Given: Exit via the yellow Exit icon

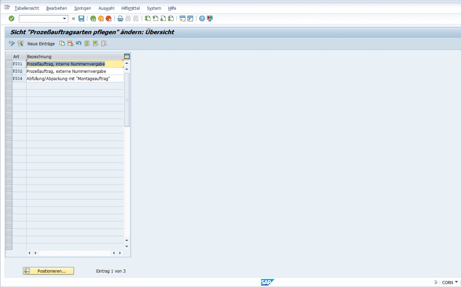Looking at the screenshot, I should [101, 19].
